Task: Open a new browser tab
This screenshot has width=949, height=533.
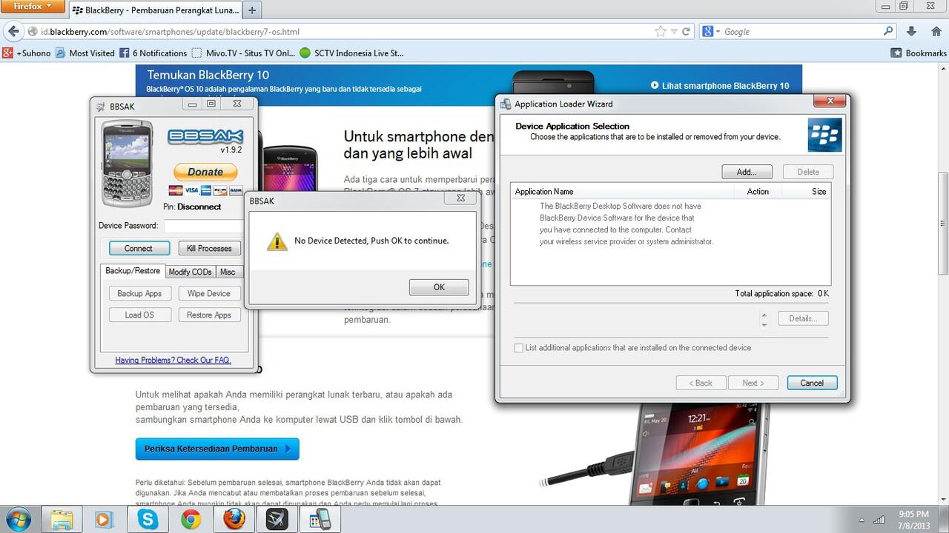Action: coord(252,10)
